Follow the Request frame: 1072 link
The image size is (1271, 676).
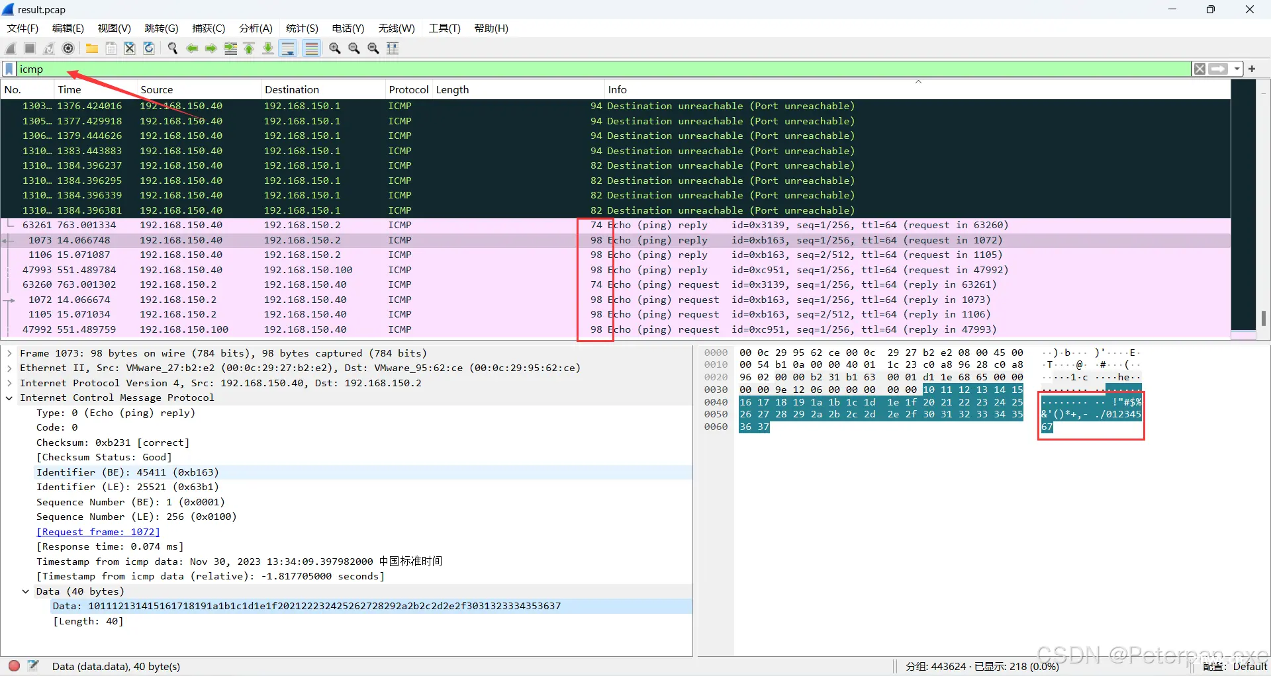coord(98,532)
